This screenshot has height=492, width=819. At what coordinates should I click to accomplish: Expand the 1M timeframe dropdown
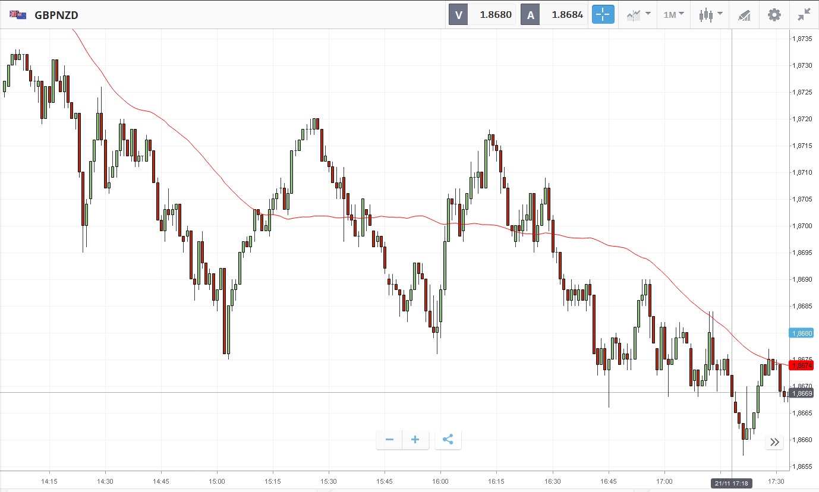[x=673, y=15]
